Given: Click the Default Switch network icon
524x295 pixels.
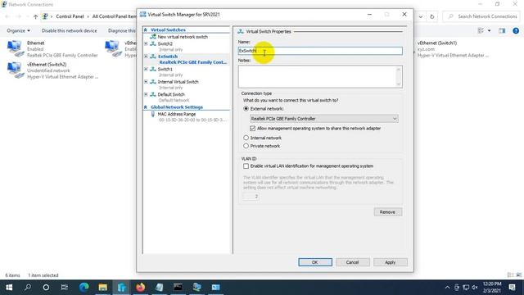Looking at the screenshot, I should 153,95.
